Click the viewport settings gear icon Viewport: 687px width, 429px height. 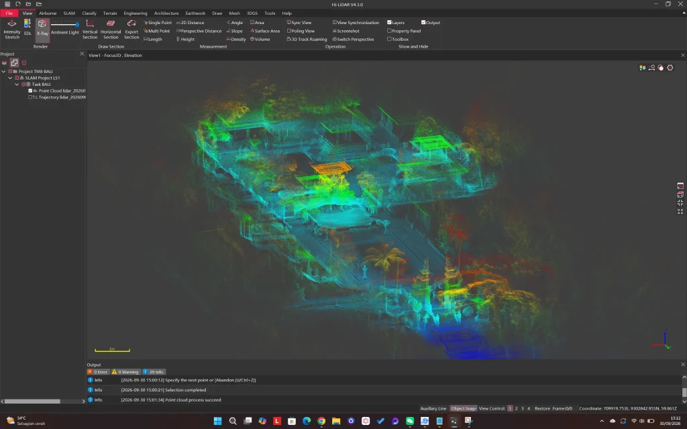(670, 68)
